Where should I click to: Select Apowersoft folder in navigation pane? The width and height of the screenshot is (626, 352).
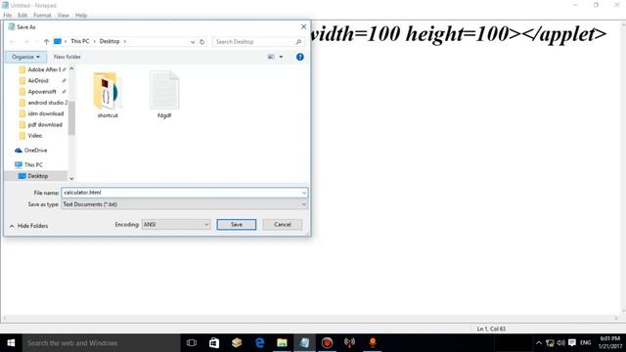coord(41,92)
